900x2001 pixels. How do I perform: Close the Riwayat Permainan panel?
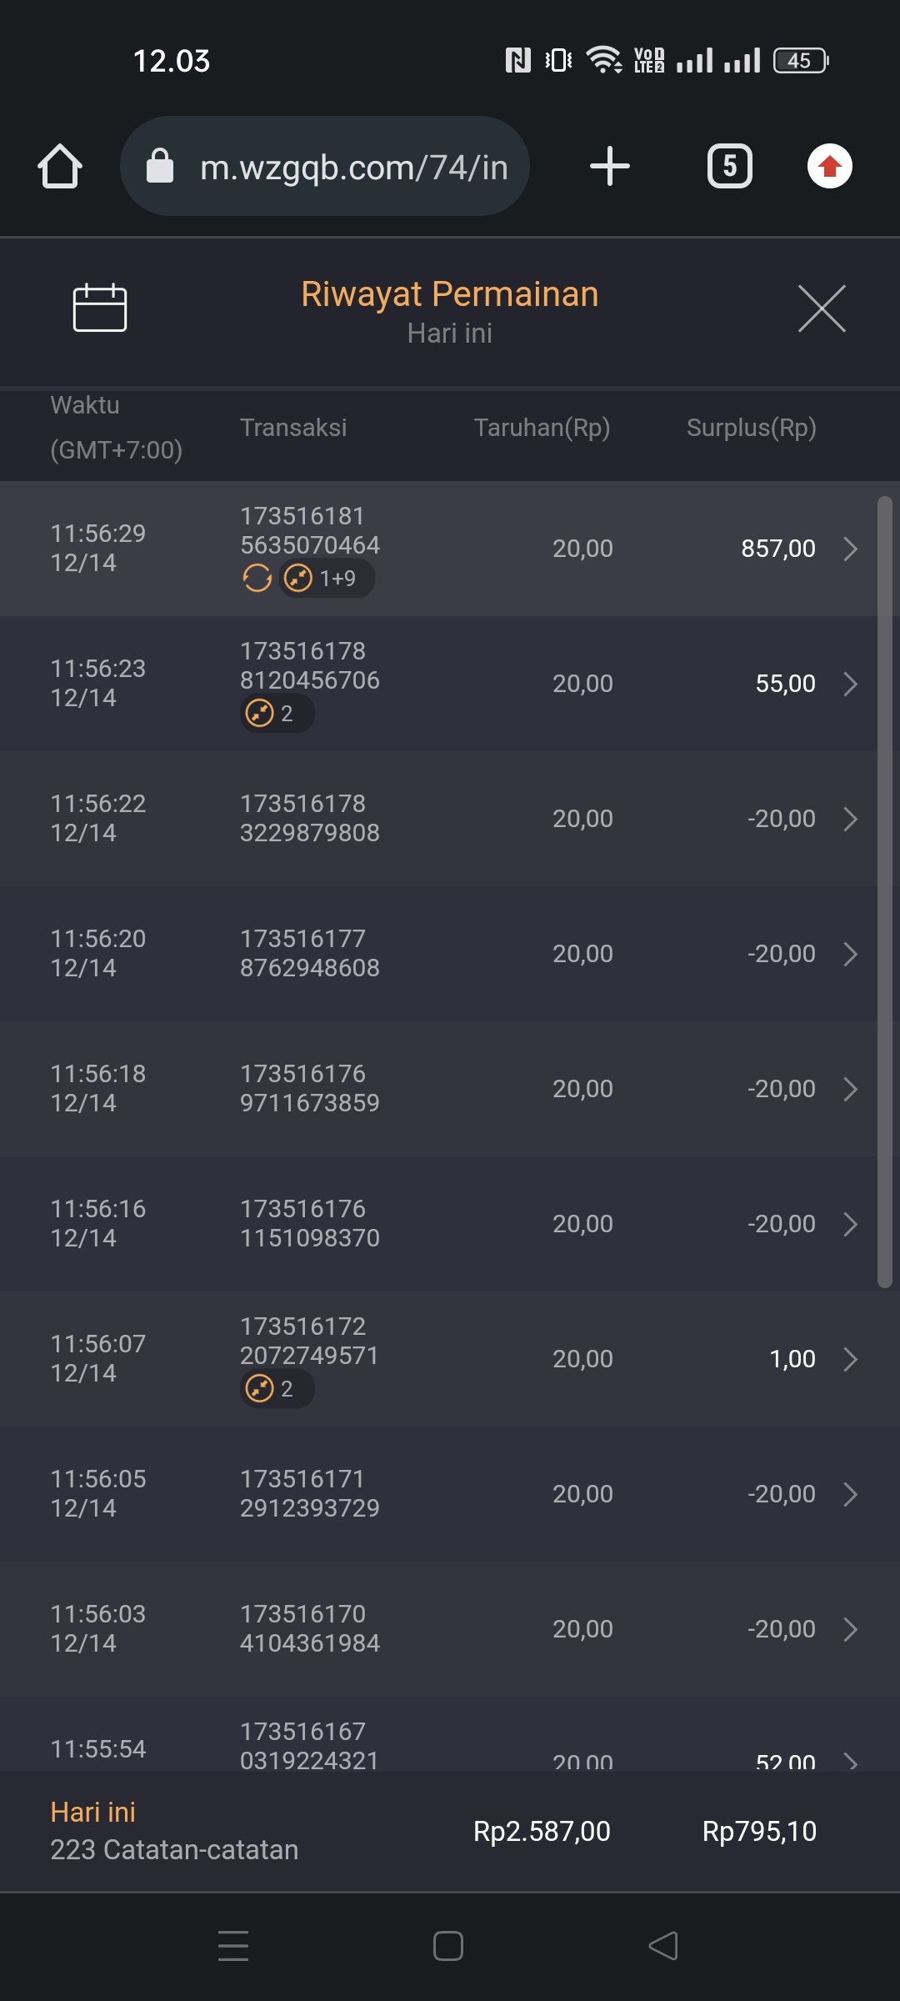(x=822, y=308)
